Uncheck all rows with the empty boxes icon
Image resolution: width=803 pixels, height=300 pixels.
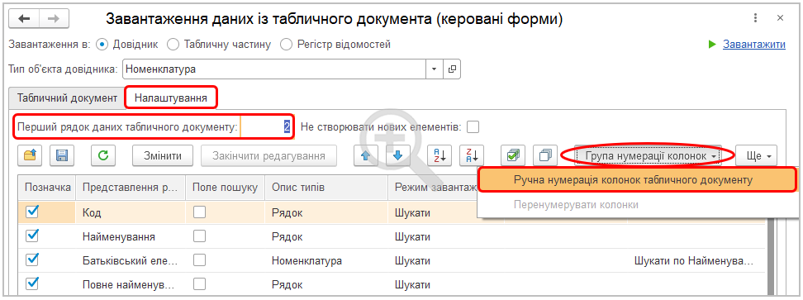[x=545, y=155]
